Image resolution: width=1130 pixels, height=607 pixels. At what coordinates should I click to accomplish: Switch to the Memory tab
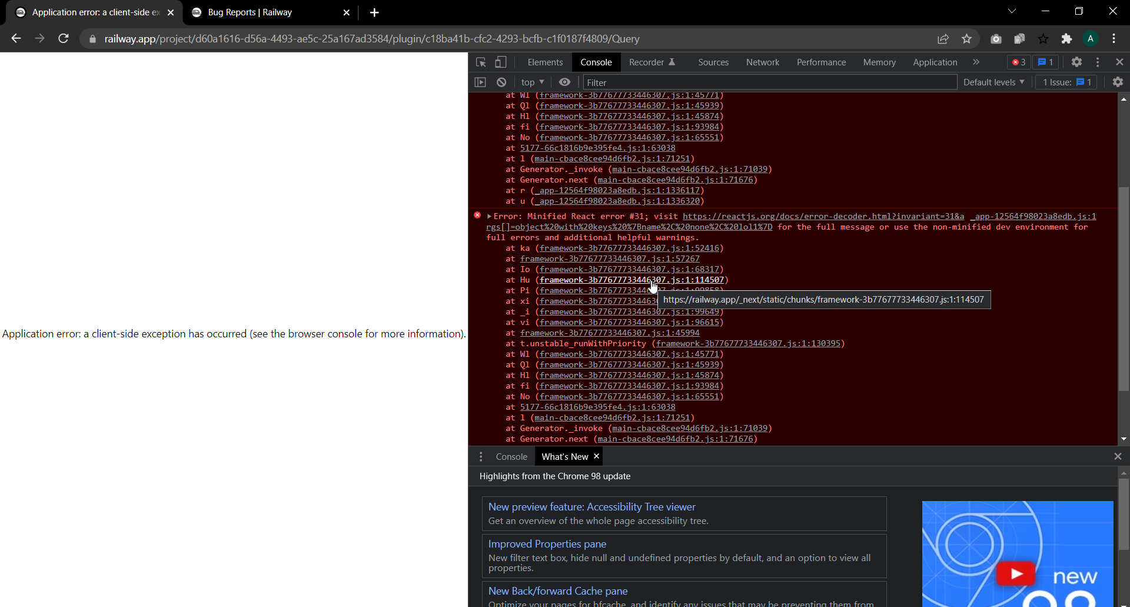879,62
